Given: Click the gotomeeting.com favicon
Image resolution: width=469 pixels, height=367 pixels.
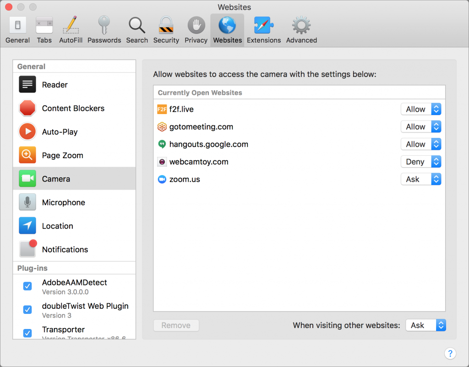Looking at the screenshot, I should click(162, 127).
